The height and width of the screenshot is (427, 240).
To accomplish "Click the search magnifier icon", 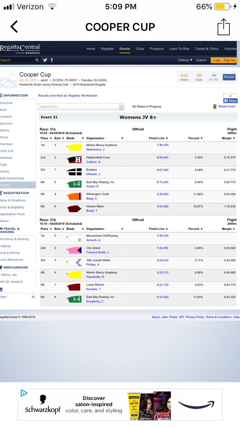I will pos(37,60).
